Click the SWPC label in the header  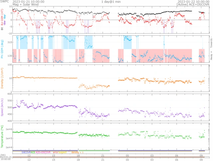tap(4, 1)
